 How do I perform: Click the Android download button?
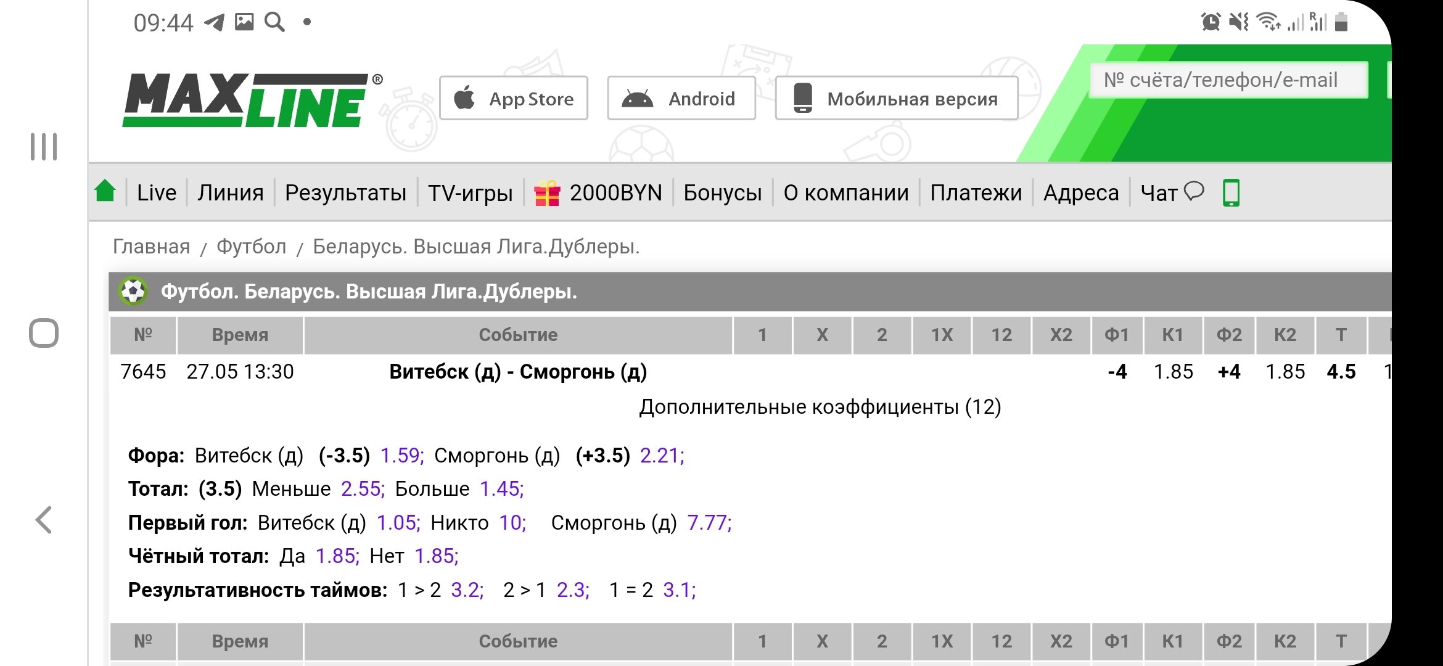coord(681,99)
